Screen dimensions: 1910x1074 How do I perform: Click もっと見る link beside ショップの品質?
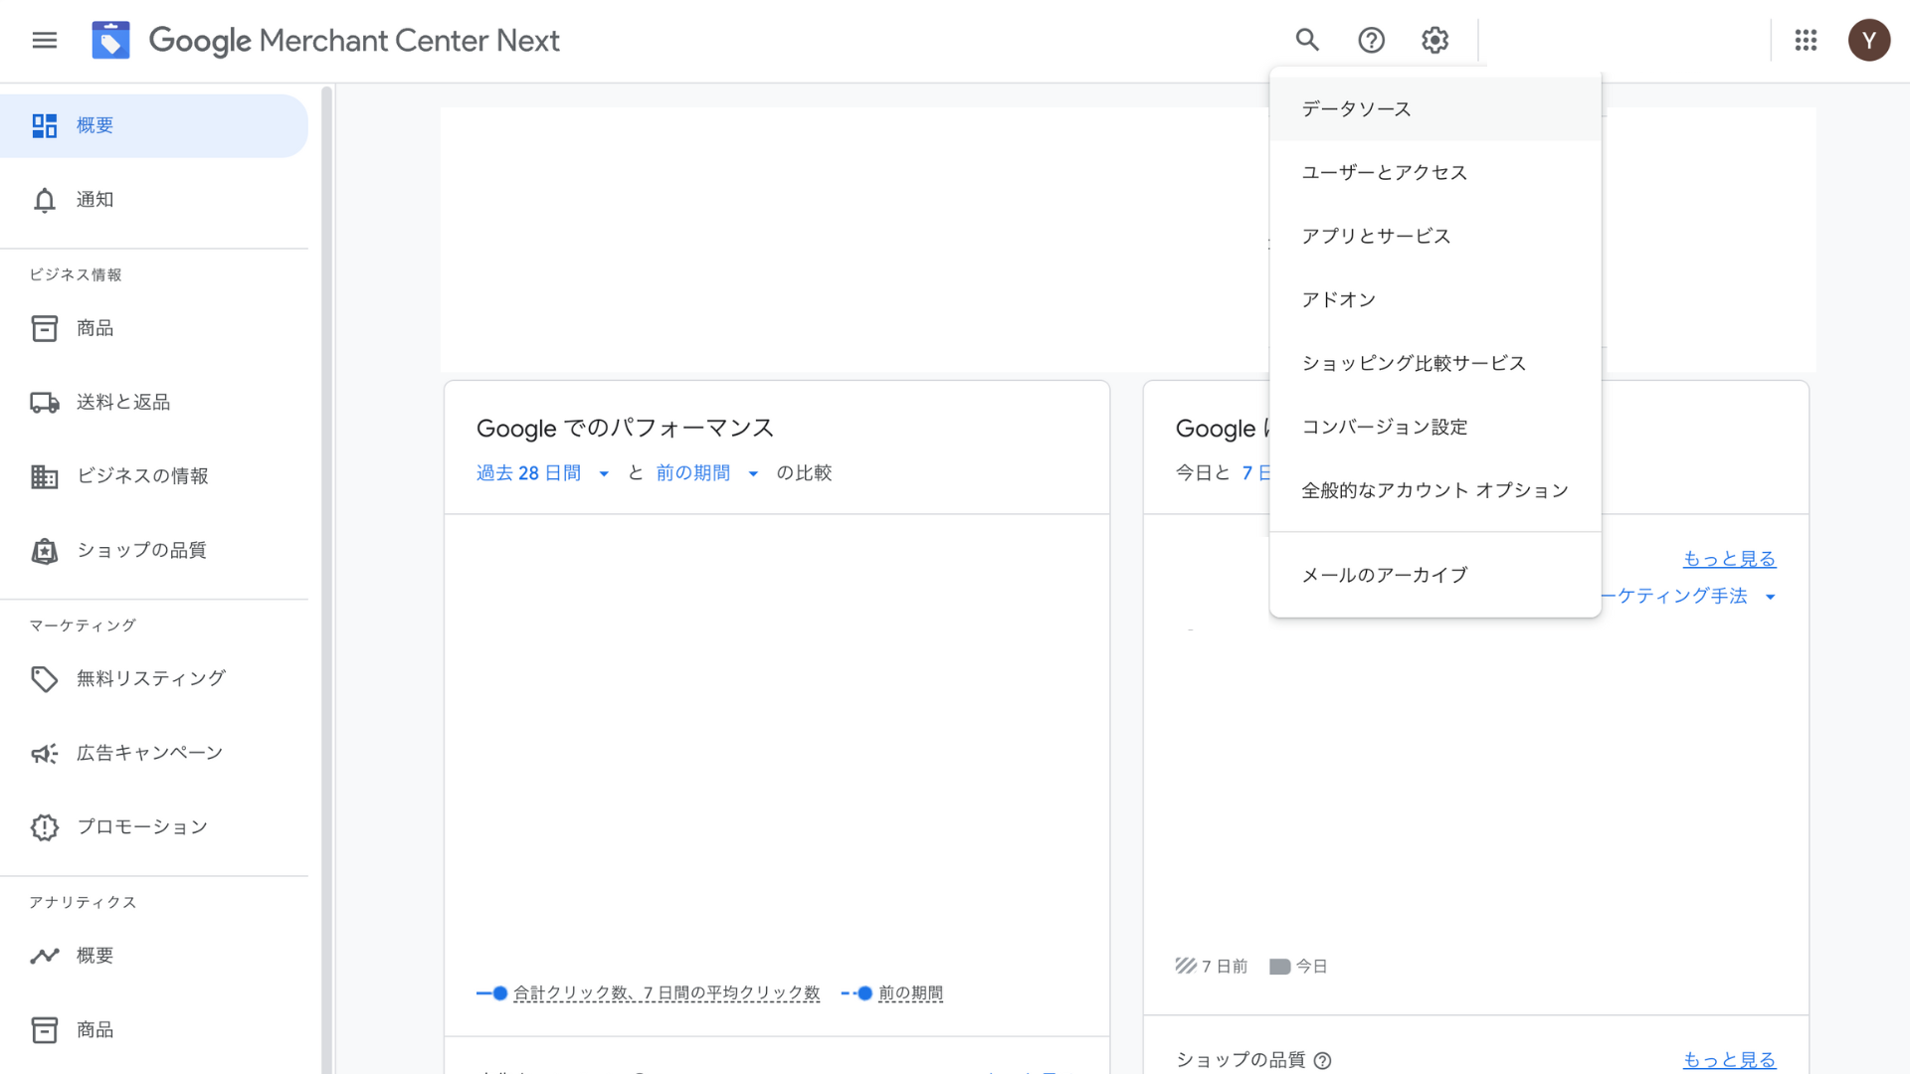point(1728,1060)
